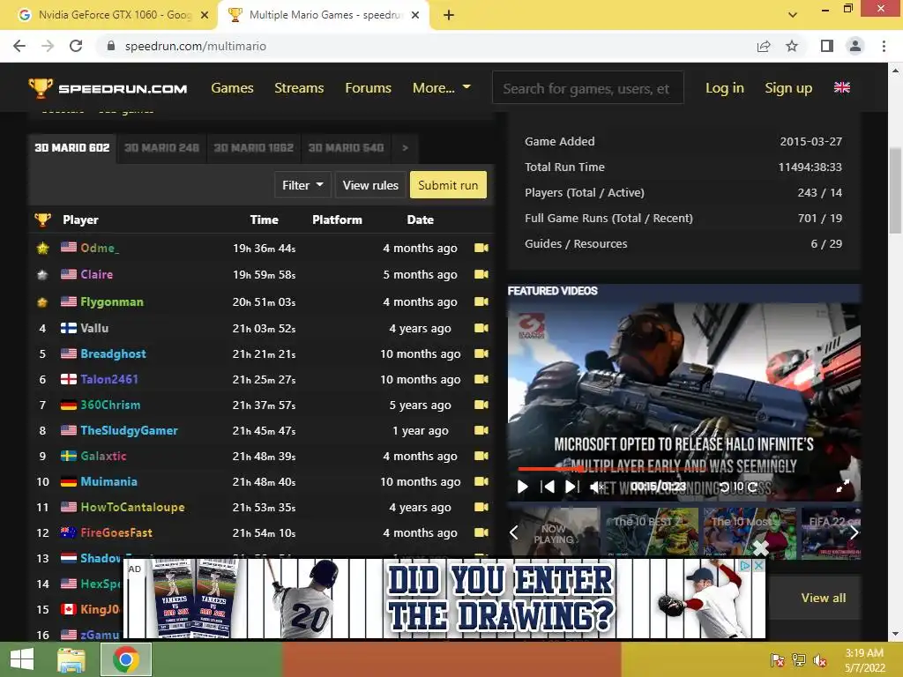903x677 pixels.
Task: Open the video icon for 360Chrism's run
Action: 481,405
